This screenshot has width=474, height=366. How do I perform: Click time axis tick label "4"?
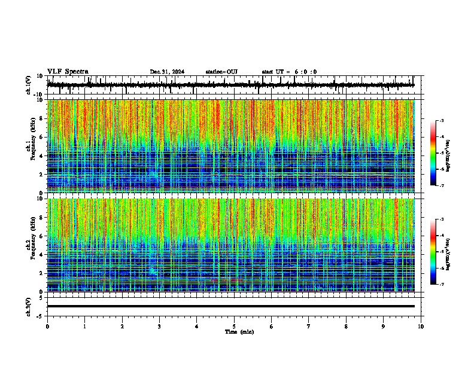coord(197,327)
